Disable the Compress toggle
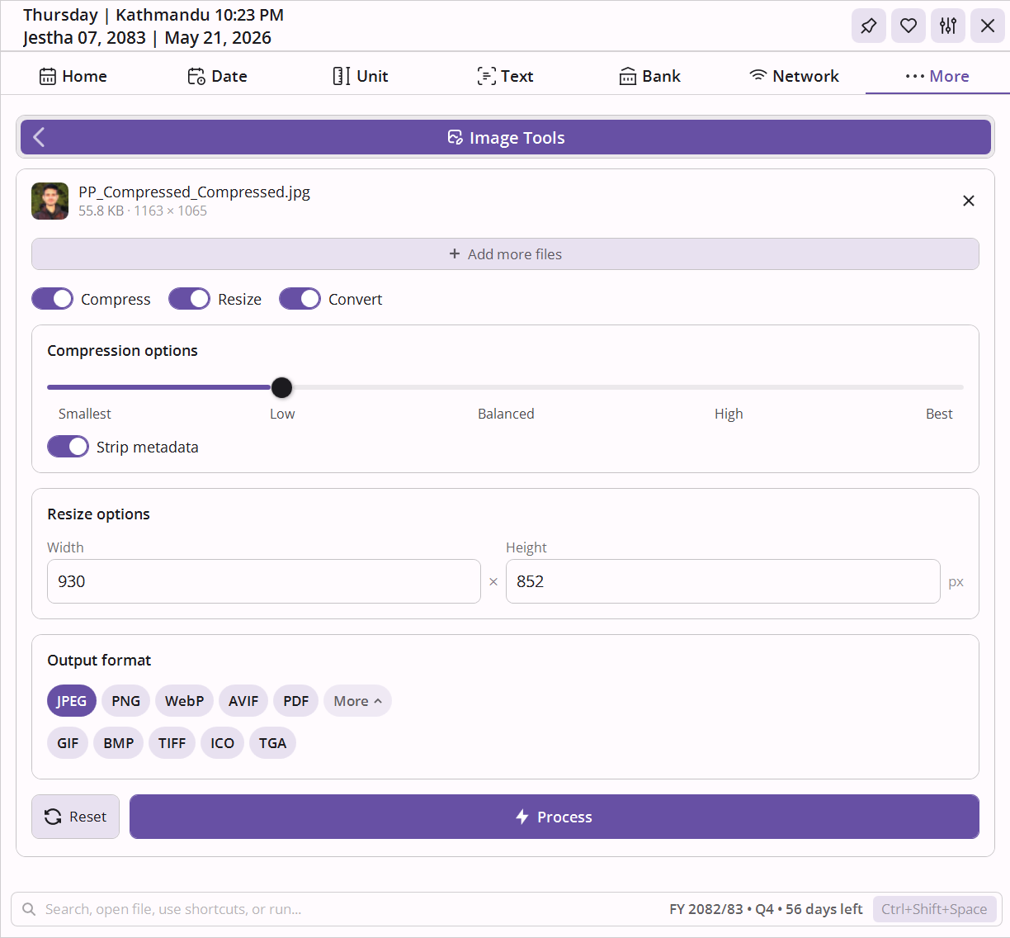The height and width of the screenshot is (938, 1010). point(52,299)
